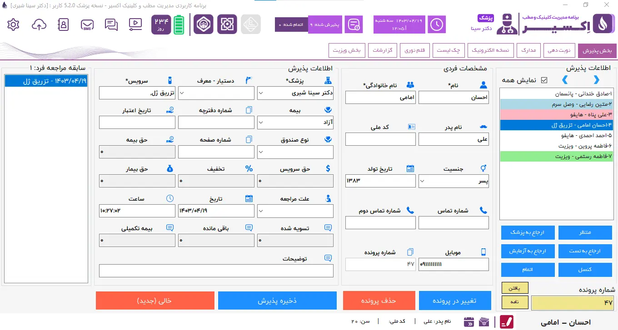
Task: Click the Exir flame logo
Action: pos(604,25)
